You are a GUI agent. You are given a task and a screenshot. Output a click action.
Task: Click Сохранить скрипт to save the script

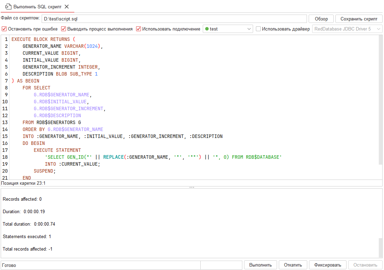click(359, 18)
